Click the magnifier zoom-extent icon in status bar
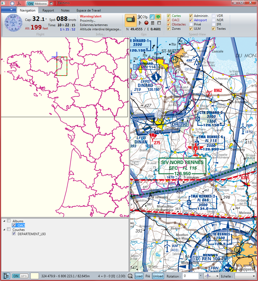Screen dimensions: 258x281 tap(130, 276)
